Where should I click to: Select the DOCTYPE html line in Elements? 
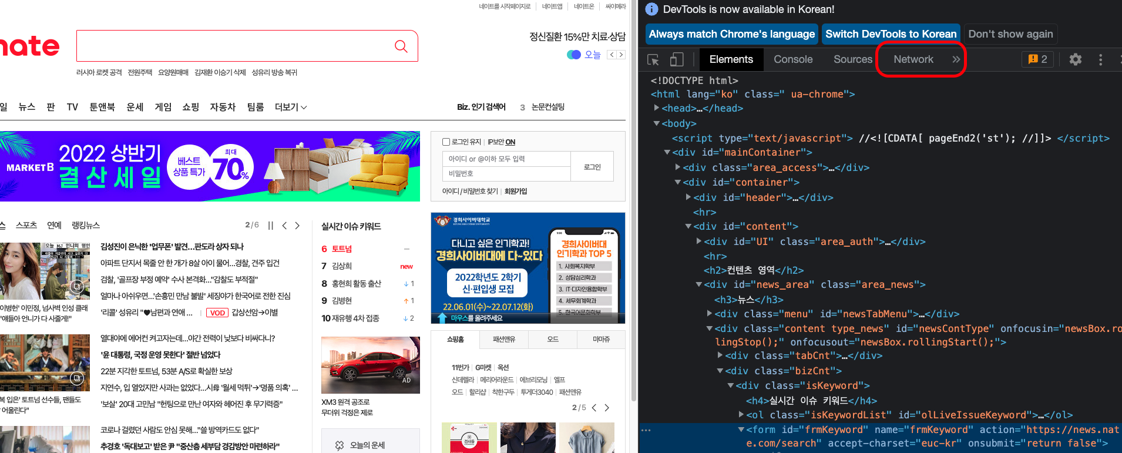(x=694, y=80)
